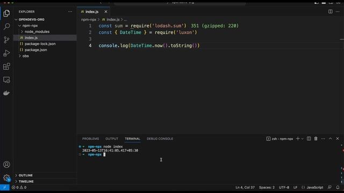Open the launch profile dropdown next to plus
The height and width of the screenshot is (193, 344).
pos(302,138)
